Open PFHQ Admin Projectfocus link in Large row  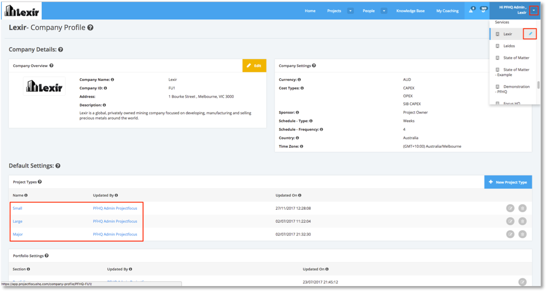click(x=115, y=221)
